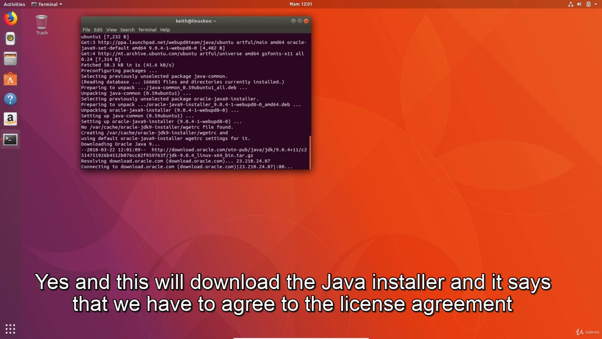This screenshot has width=602, height=339.
Task: Select the Terminal icon in dock
Action: pos(10,139)
